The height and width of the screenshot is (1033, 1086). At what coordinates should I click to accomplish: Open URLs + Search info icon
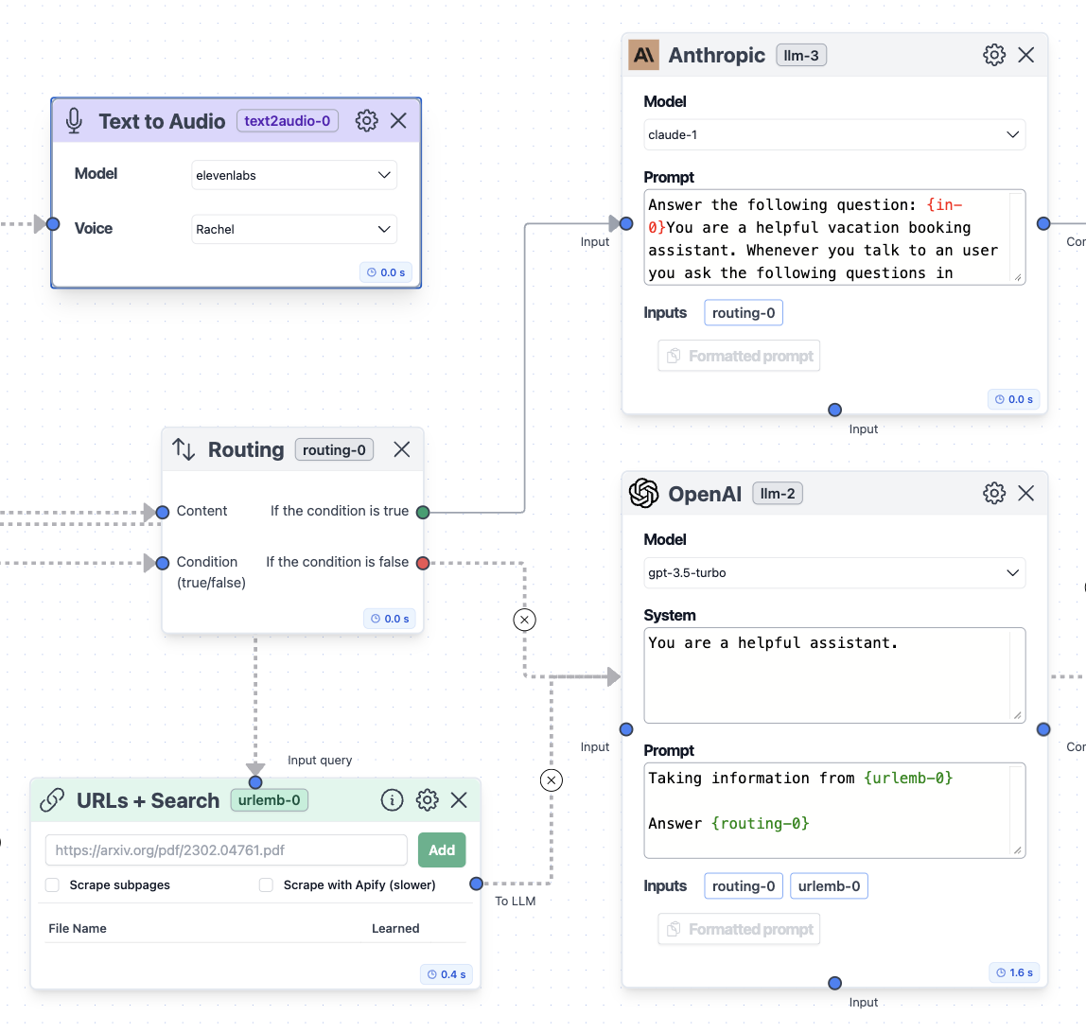click(x=392, y=800)
